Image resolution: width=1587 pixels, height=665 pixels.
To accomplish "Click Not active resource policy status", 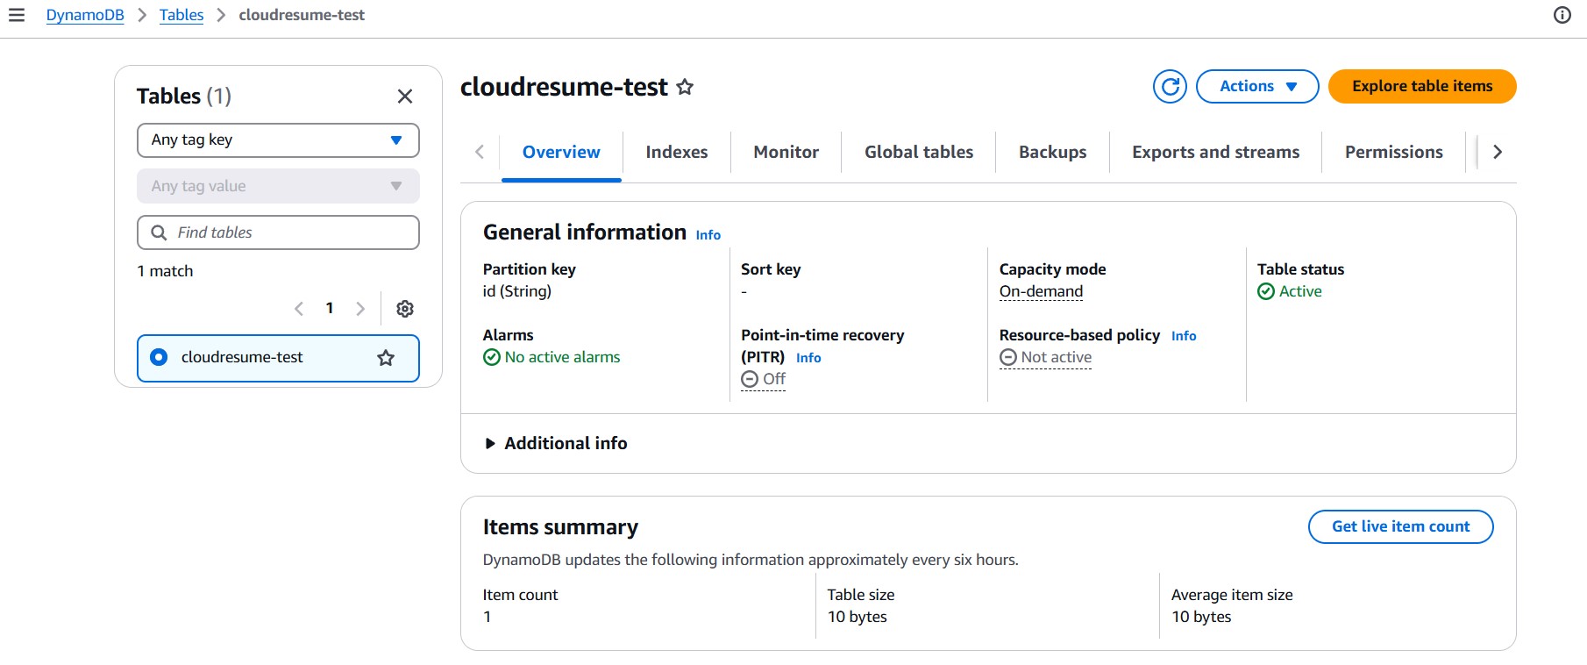I will click(x=1046, y=357).
